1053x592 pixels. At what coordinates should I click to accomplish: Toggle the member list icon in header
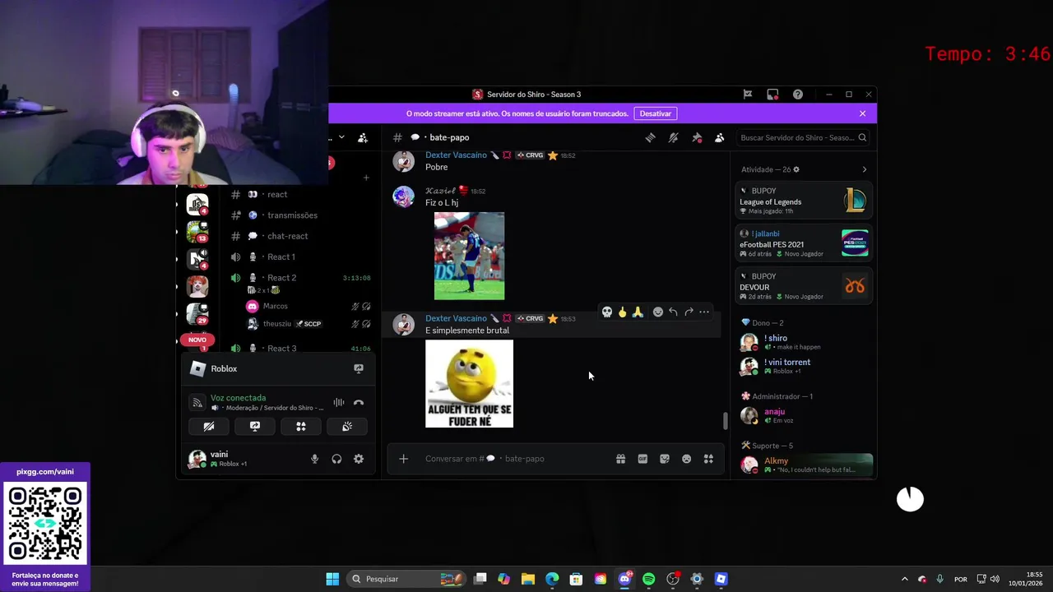click(720, 137)
